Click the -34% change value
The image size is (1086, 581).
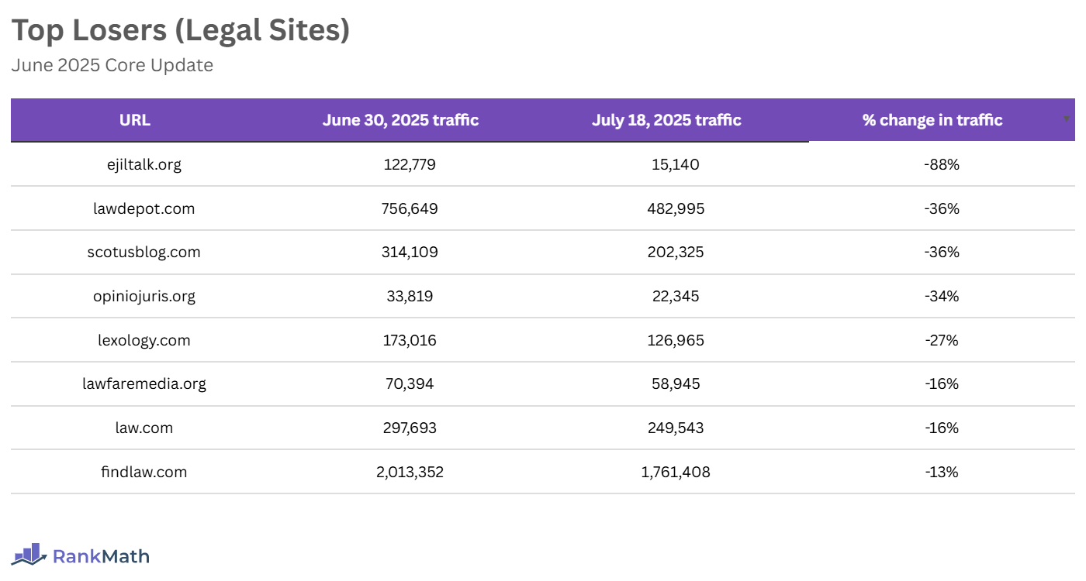[x=942, y=296]
